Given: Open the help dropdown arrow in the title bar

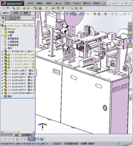Looking at the screenshot, I should point(118,3).
